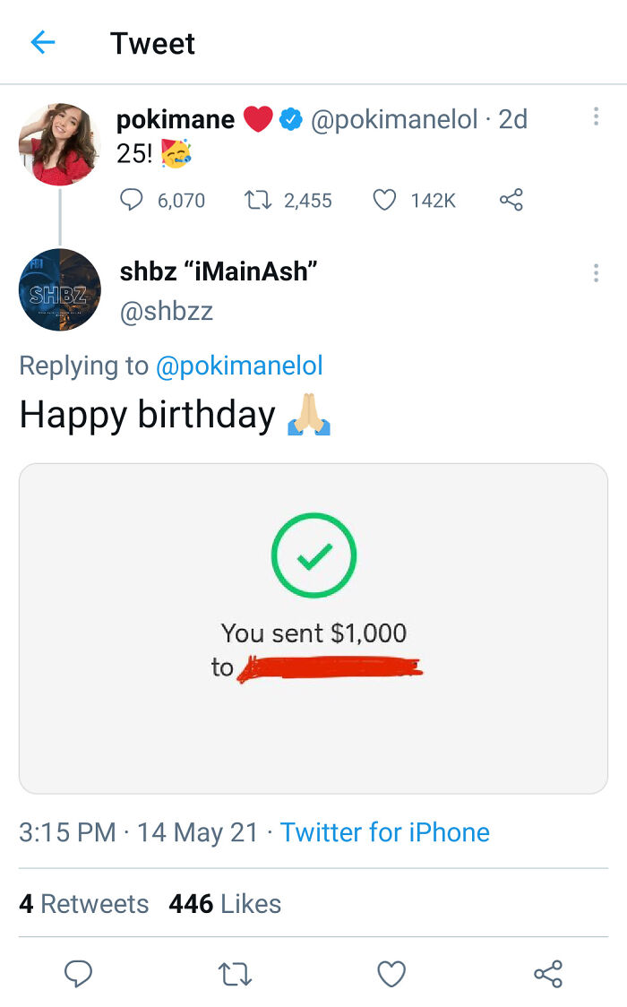This screenshot has width=627, height=1007.
Task: Tap pokimane's verified badge icon
Action: pos(291,119)
